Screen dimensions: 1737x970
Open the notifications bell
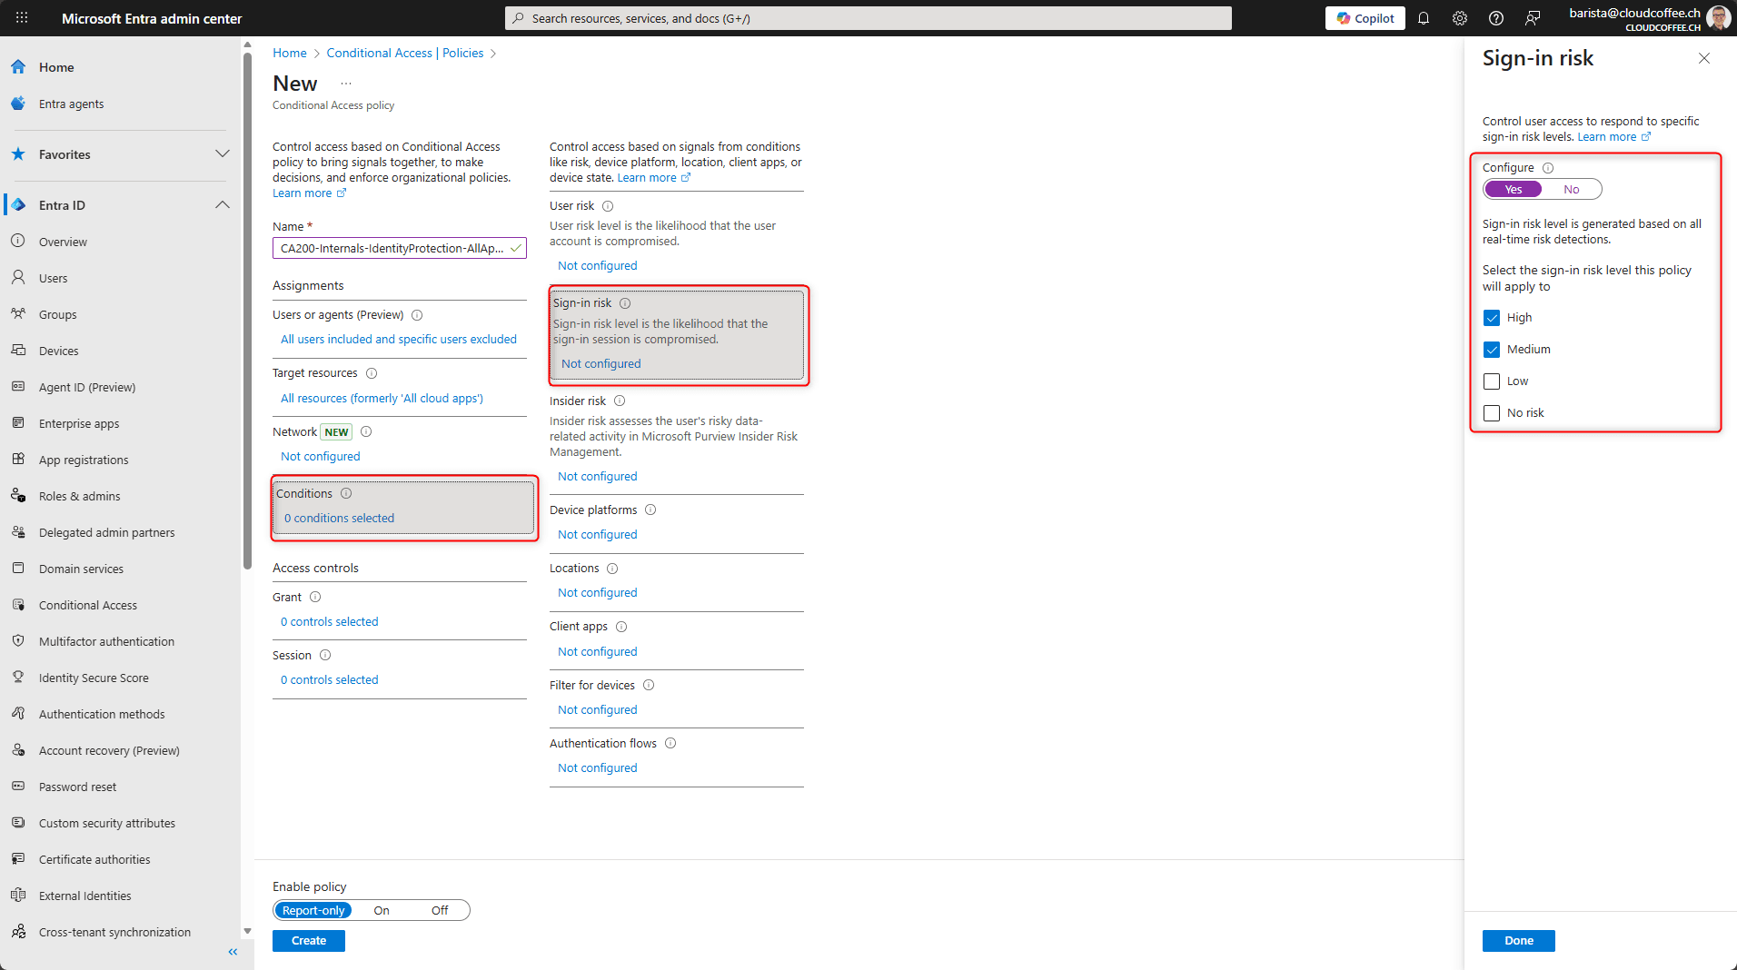(x=1423, y=17)
